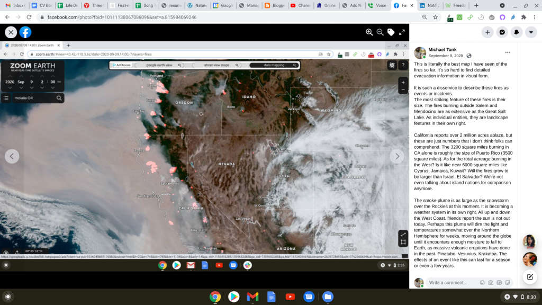This screenshot has height=305, width=542.
Task: Start a new message with compose icon
Action: coord(530,276)
